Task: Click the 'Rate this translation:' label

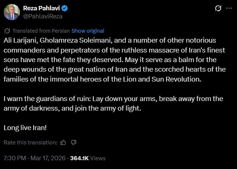Action: click(x=31, y=142)
